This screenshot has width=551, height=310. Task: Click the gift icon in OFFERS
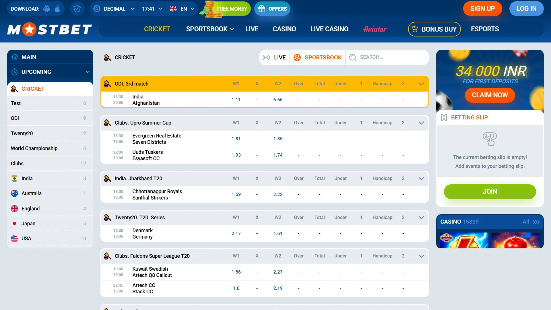(x=261, y=9)
